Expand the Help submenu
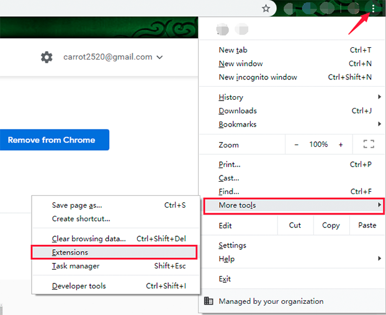The image size is (386, 315). [x=379, y=258]
